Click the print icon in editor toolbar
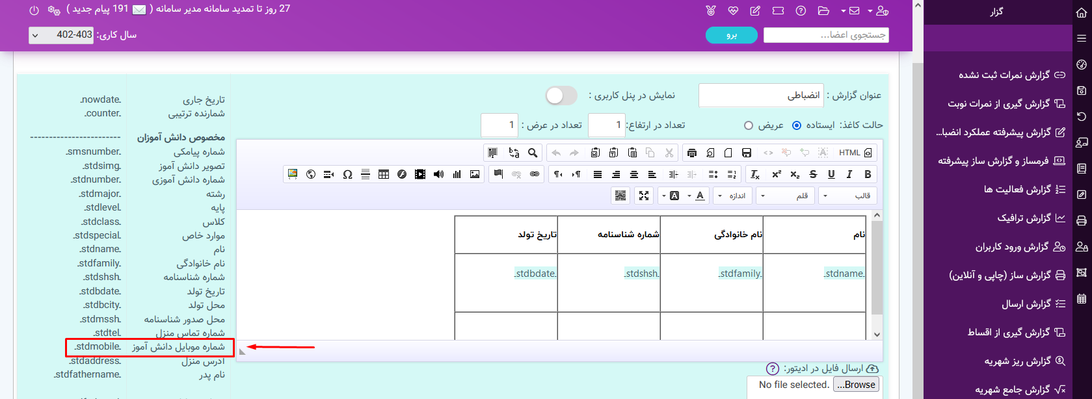This screenshot has width=1092, height=399. click(692, 153)
